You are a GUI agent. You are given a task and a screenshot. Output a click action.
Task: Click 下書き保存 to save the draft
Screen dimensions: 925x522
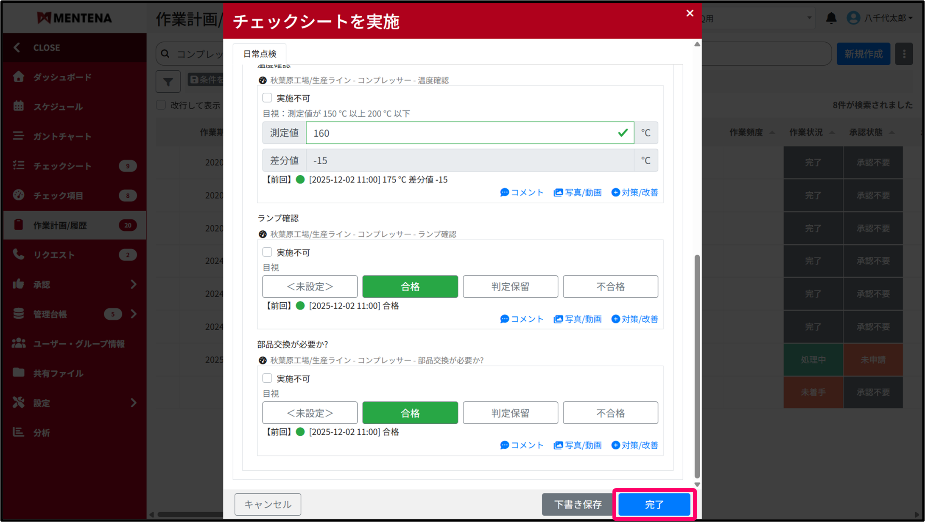pyautogui.click(x=577, y=504)
